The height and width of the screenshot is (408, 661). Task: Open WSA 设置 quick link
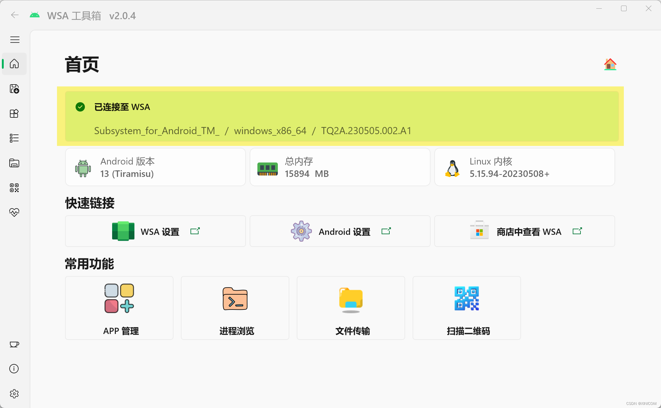(x=155, y=231)
